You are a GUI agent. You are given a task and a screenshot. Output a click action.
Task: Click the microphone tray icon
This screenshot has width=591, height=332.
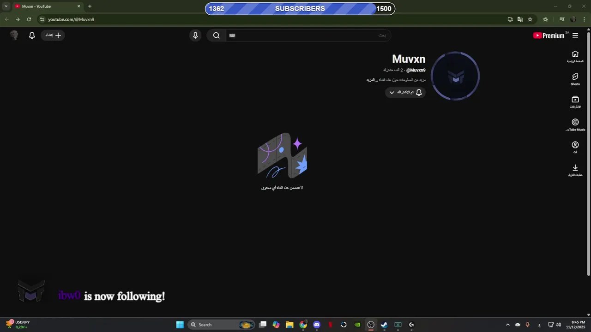527,325
